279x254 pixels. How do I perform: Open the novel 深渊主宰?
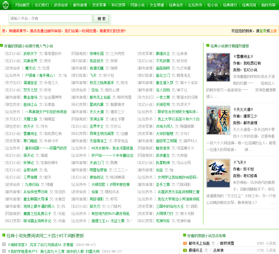(x=96, y=119)
